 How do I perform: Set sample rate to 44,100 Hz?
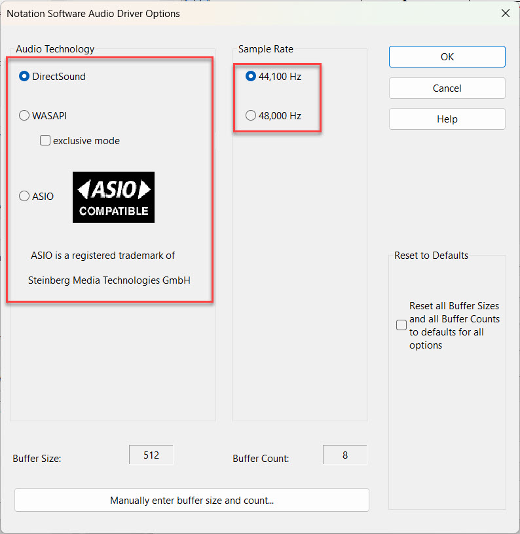250,77
